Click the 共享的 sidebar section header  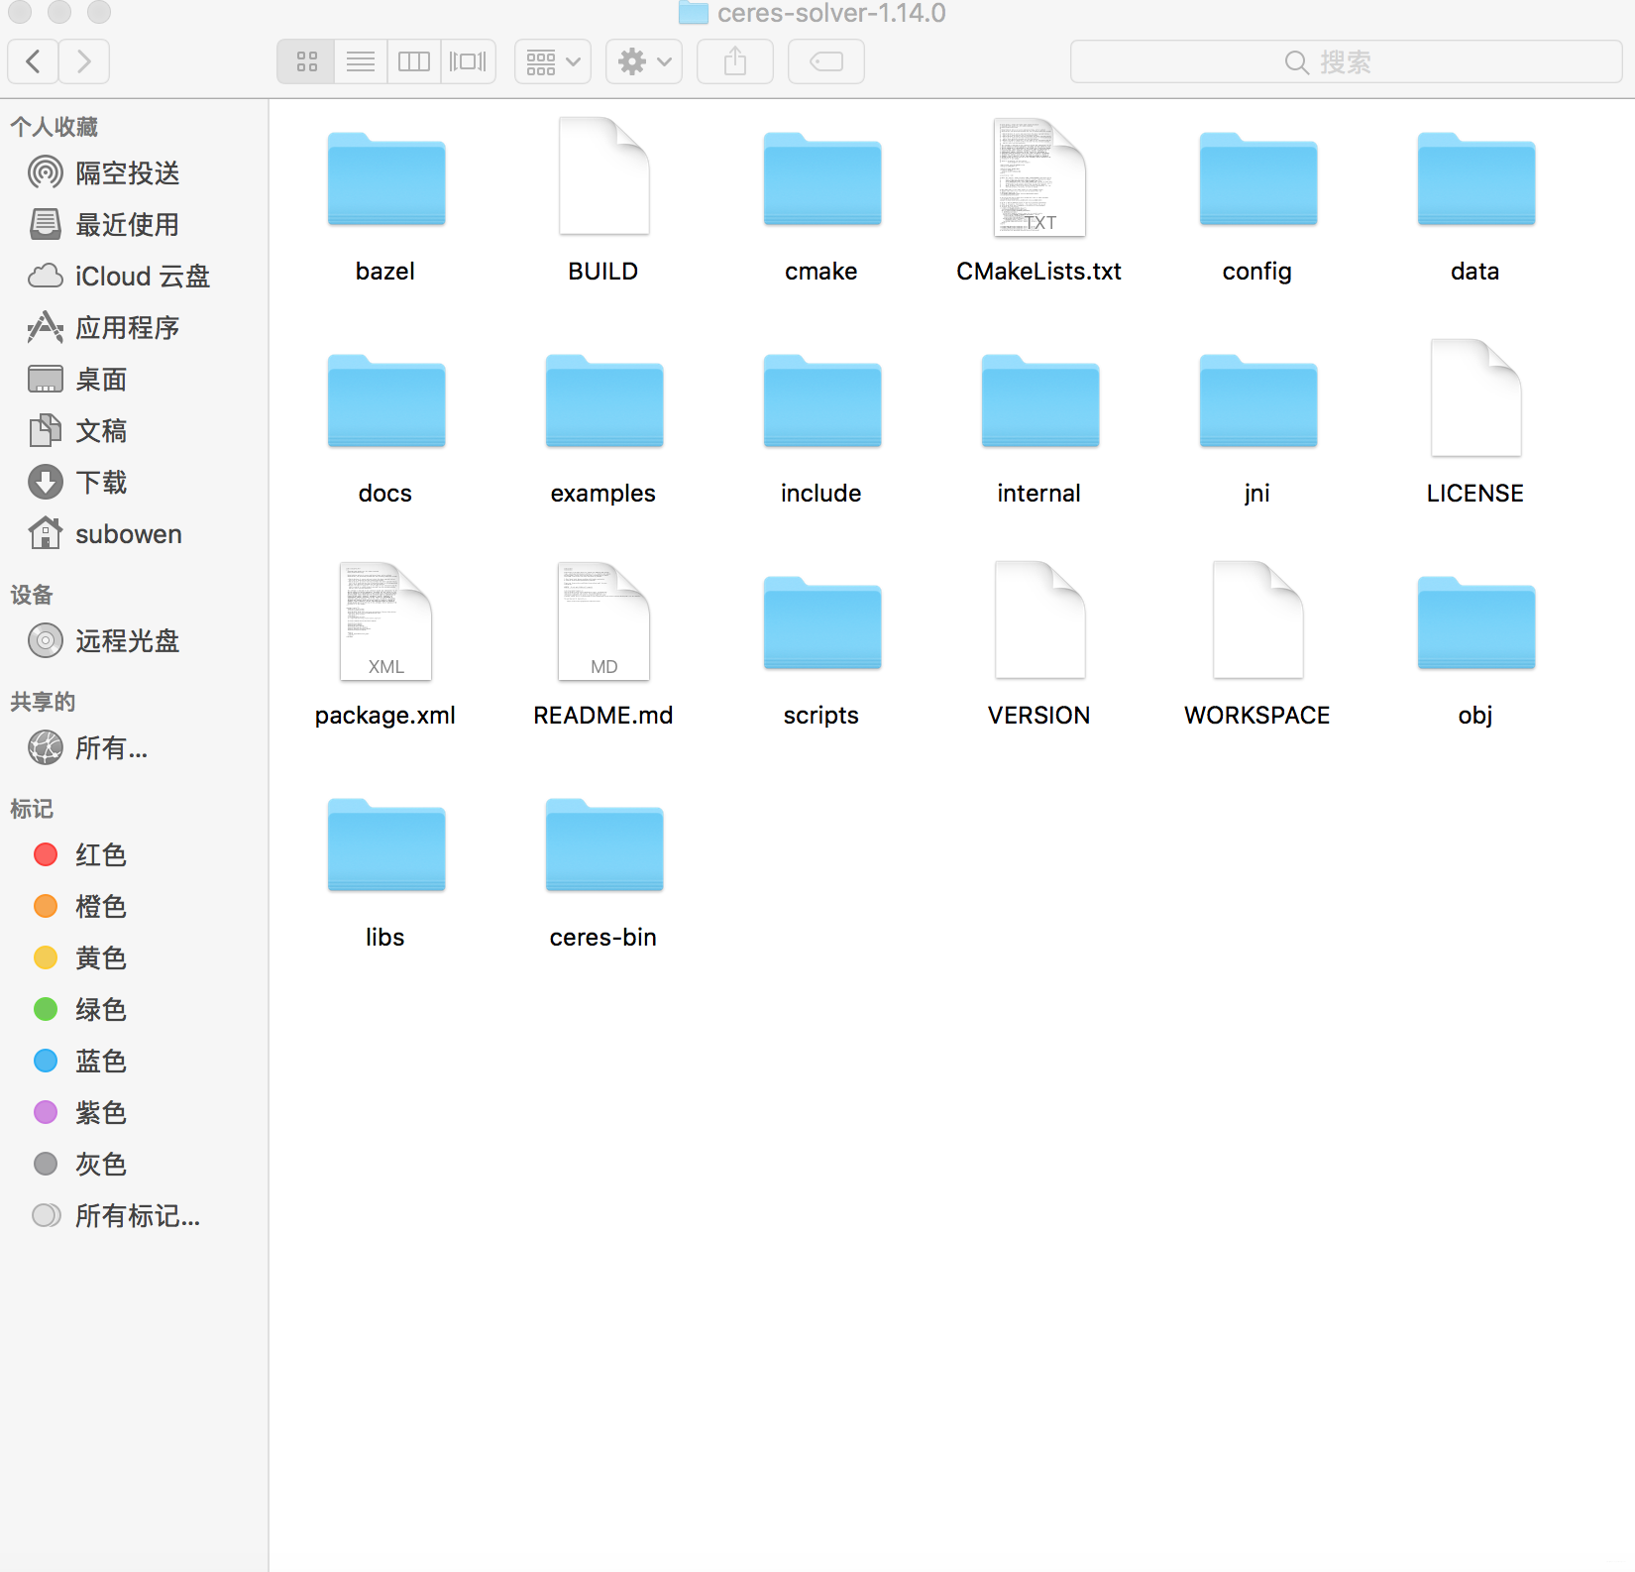[x=43, y=702]
